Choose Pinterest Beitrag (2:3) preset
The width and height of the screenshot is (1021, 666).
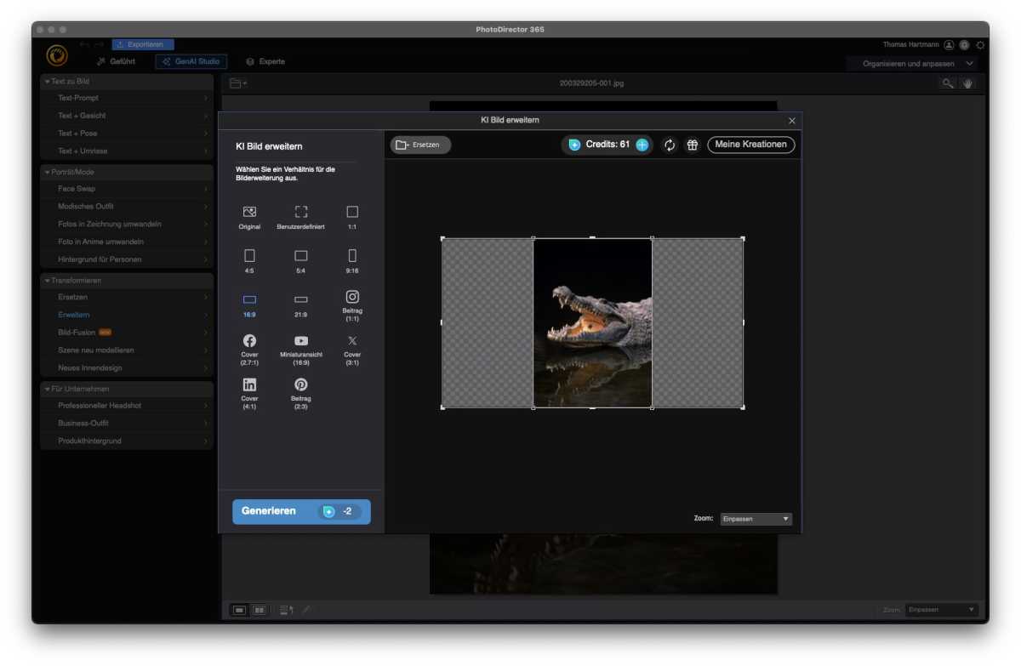[301, 394]
